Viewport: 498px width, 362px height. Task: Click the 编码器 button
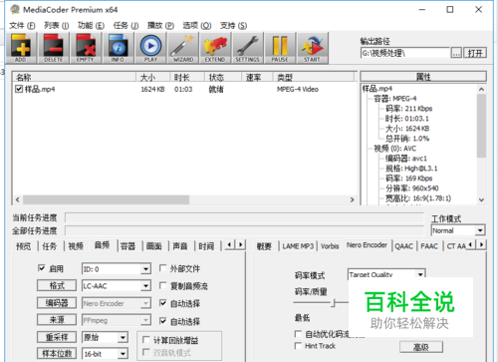click(x=57, y=303)
